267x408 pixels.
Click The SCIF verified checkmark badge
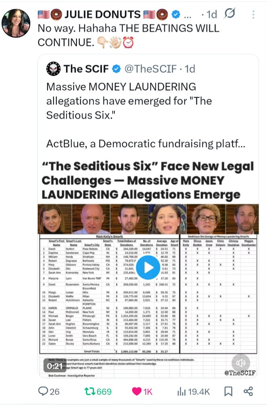(x=116, y=69)
